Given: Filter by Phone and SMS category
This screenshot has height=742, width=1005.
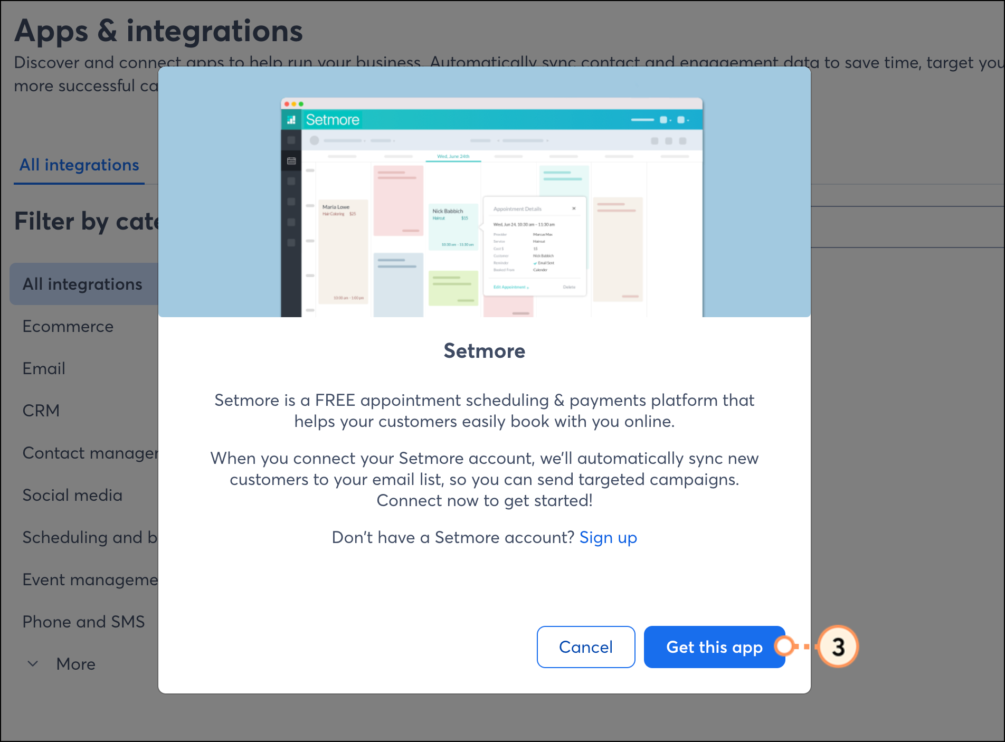Looking at the screenshot, I should coord(83,622).
